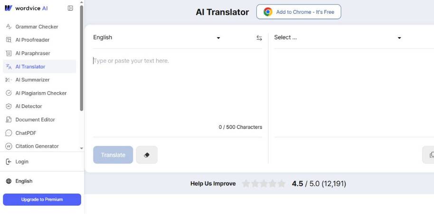The image size is (434, 214).
Task: Click the AI Detector icon
Action: tap(9, 107)
